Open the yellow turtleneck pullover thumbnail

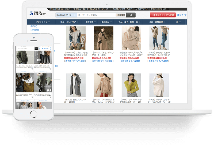click(x=131, y=85)
